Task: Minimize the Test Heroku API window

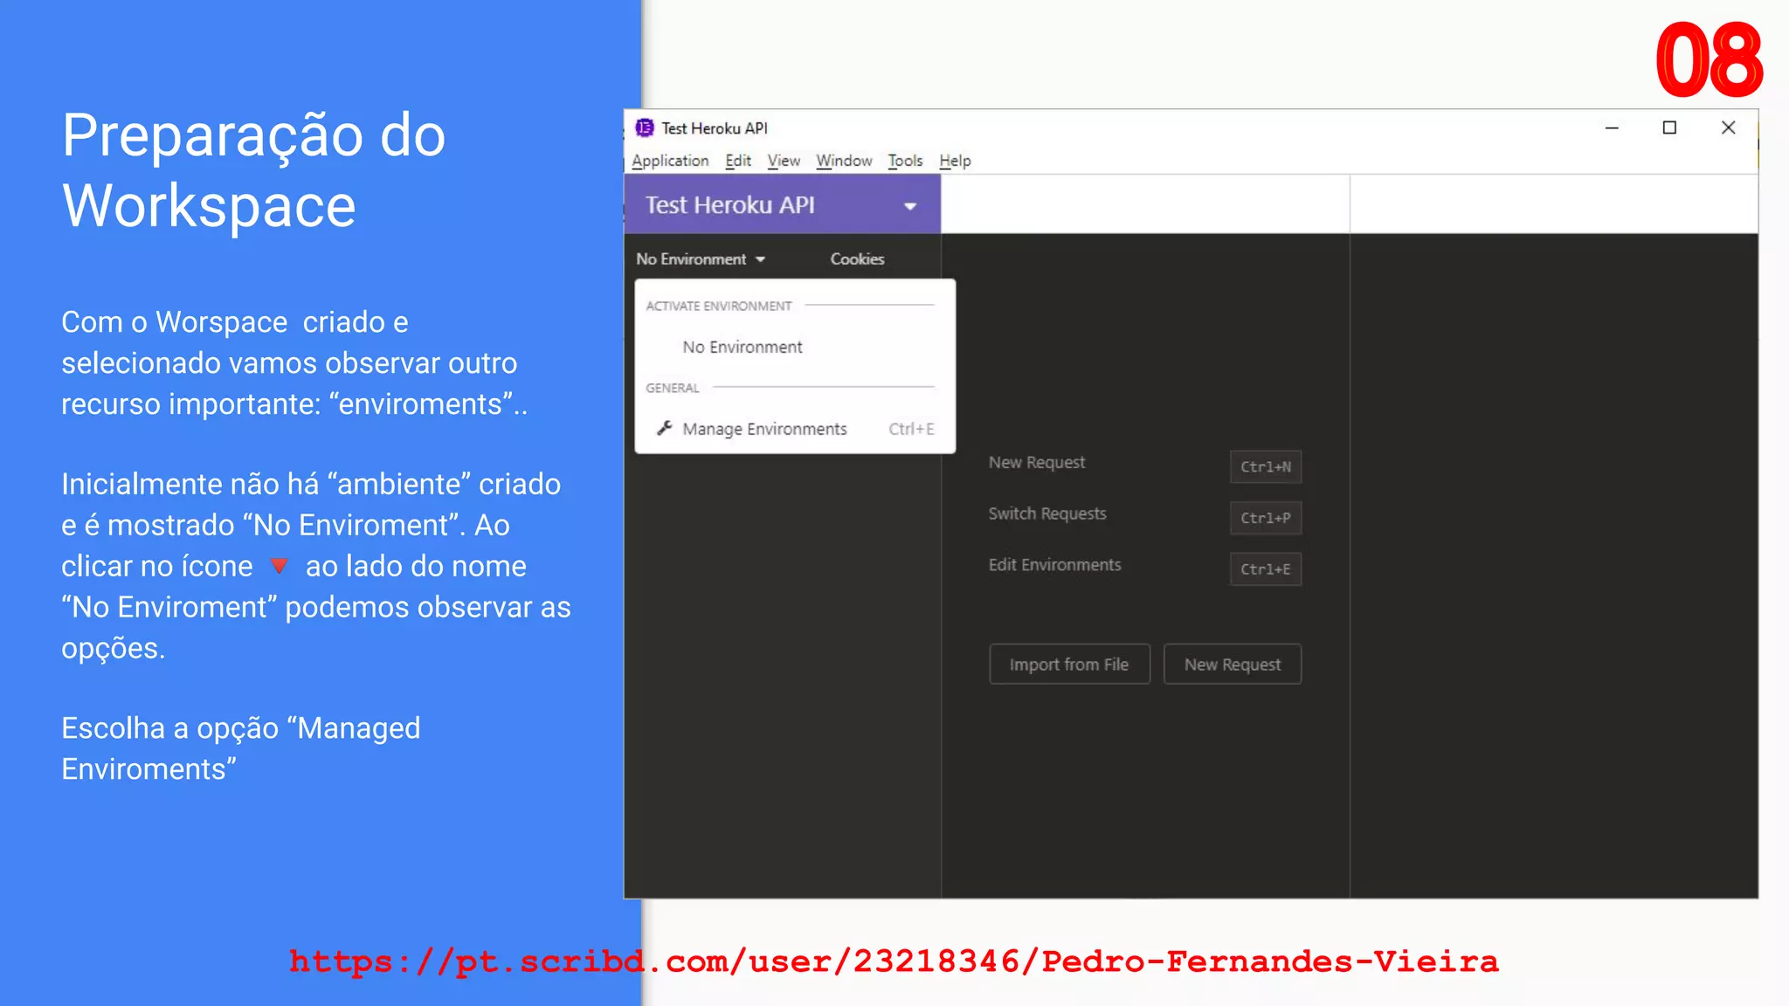Action: [1612, 128]
